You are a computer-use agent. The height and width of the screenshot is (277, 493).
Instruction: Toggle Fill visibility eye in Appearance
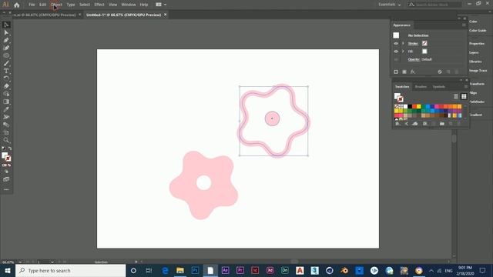(x=396, y=52)
